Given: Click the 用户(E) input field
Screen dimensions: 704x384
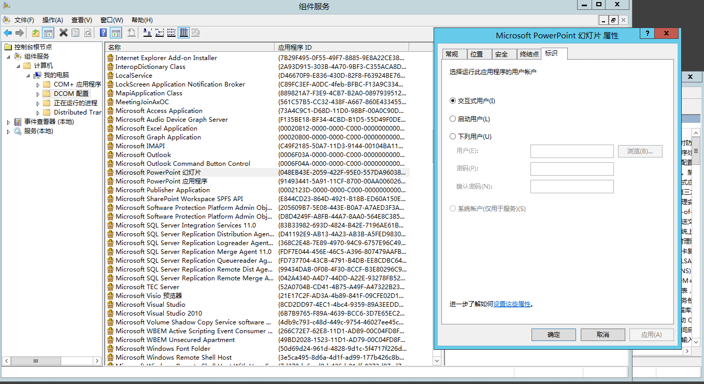Looking at the screenshot, I should (x=572, y=151).
